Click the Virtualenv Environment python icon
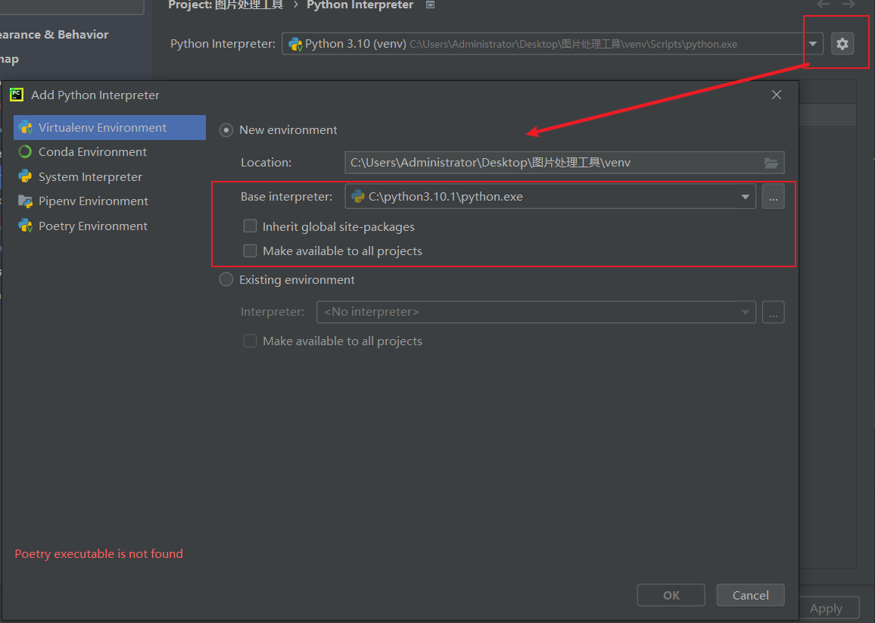Screen dimensions: 875x623 click(25, 127)
